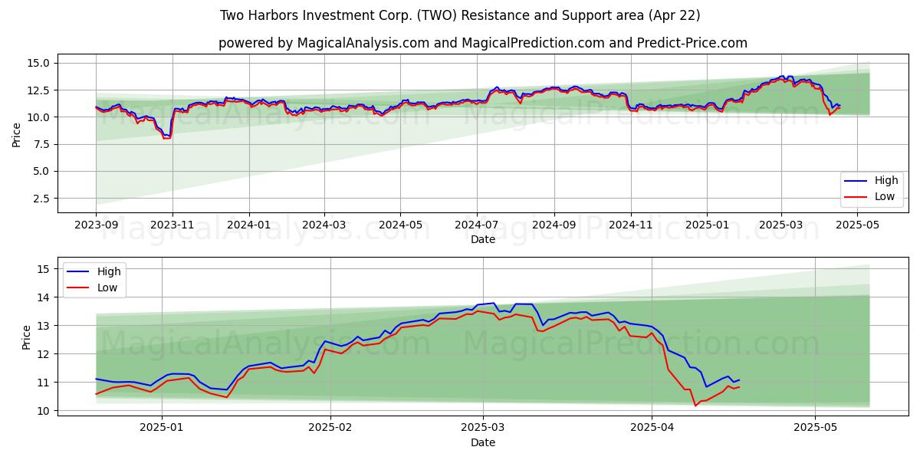
Task: Click the '2025-05' x-axis label on top chart
Action: [859, 225]
